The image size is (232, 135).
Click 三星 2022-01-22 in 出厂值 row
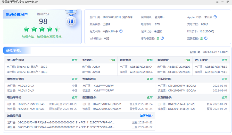click(x=142, y=122)
